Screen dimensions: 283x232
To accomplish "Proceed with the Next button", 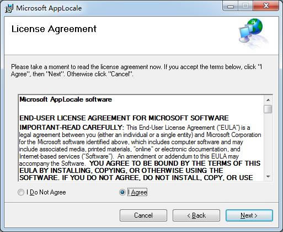I will point(249,215).
